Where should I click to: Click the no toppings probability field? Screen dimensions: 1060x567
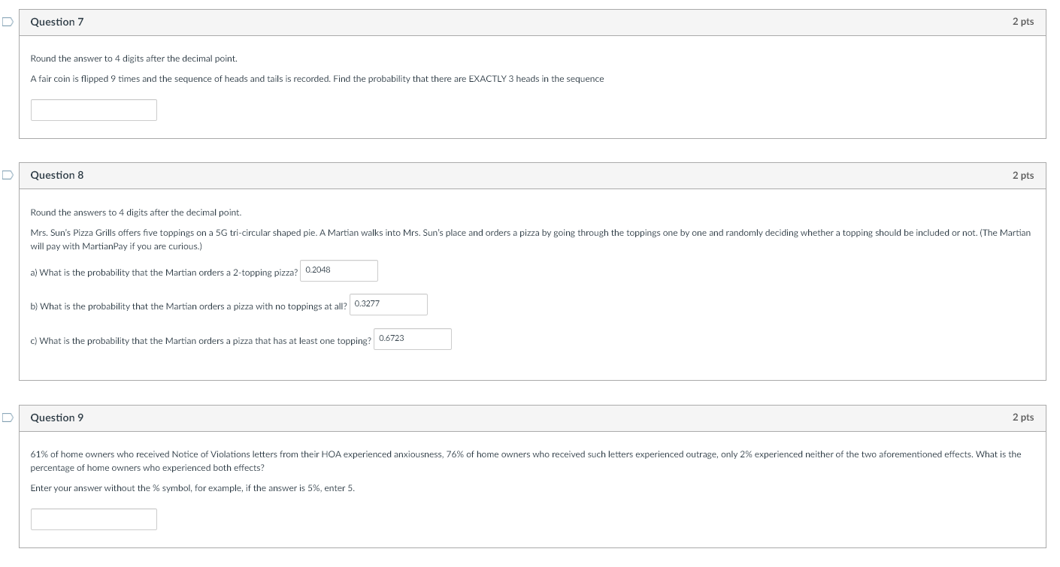point(389,304)
